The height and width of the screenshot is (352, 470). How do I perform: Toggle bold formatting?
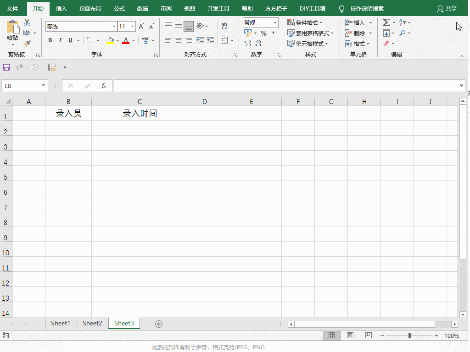[x=50, y=40]
